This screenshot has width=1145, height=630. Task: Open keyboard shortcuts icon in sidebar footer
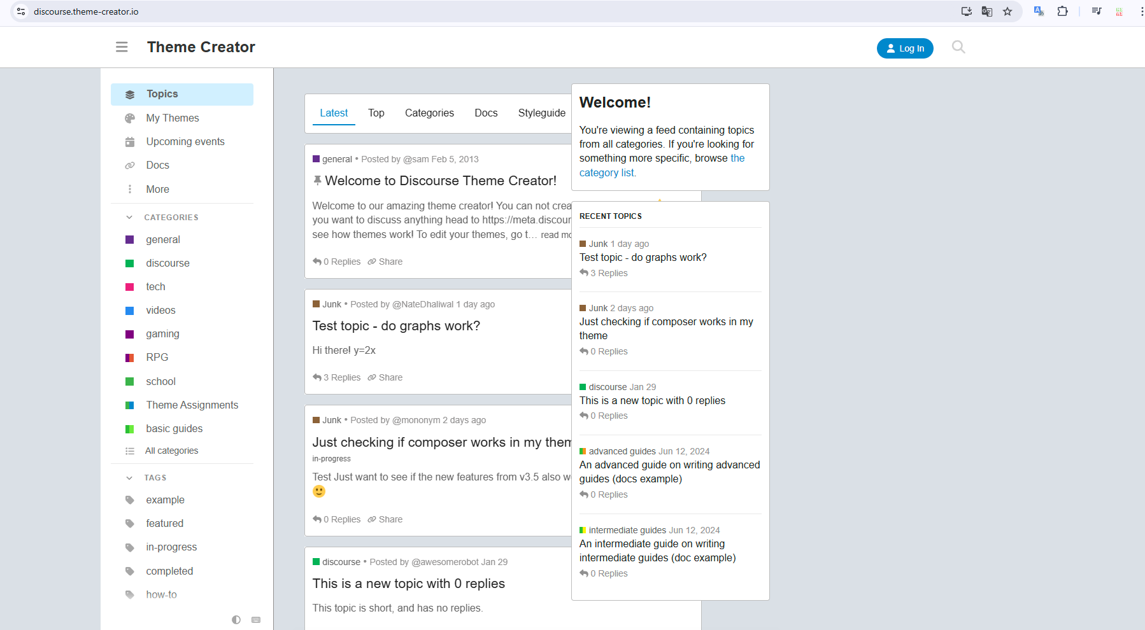[x=256, y=620]
